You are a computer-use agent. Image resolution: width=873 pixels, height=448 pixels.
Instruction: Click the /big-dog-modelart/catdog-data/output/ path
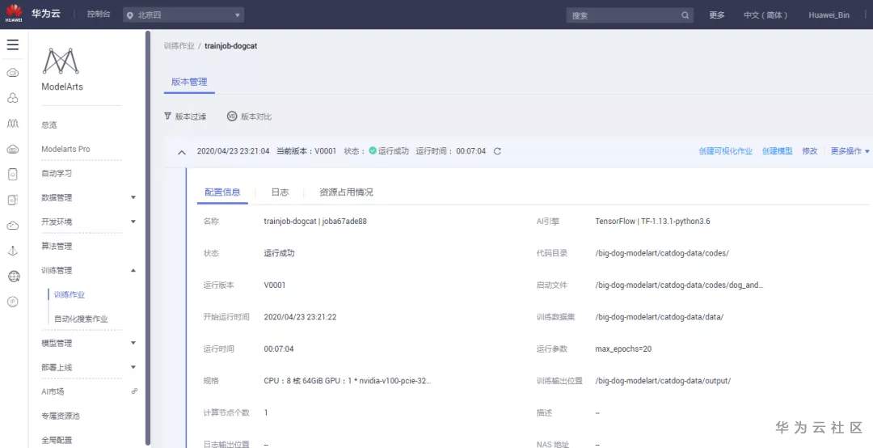pos(663,381)
